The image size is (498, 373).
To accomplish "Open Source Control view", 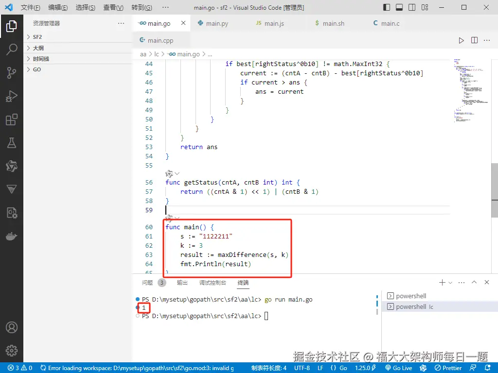I will (x=12, y=73).
